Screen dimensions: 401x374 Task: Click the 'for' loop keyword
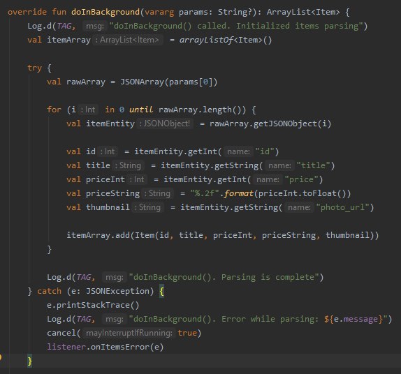tap(54, 110)
